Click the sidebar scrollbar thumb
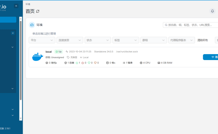Viewport: 218px width, 134px height. 21,60
